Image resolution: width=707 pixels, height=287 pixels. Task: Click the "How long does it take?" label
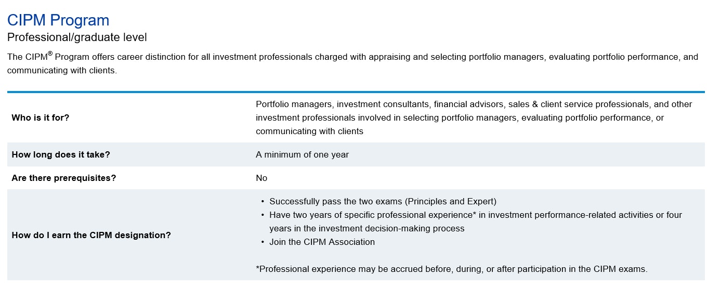click(x=61, y=154)
